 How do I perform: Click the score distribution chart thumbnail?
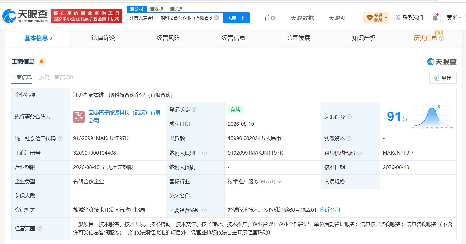point(432,117)
